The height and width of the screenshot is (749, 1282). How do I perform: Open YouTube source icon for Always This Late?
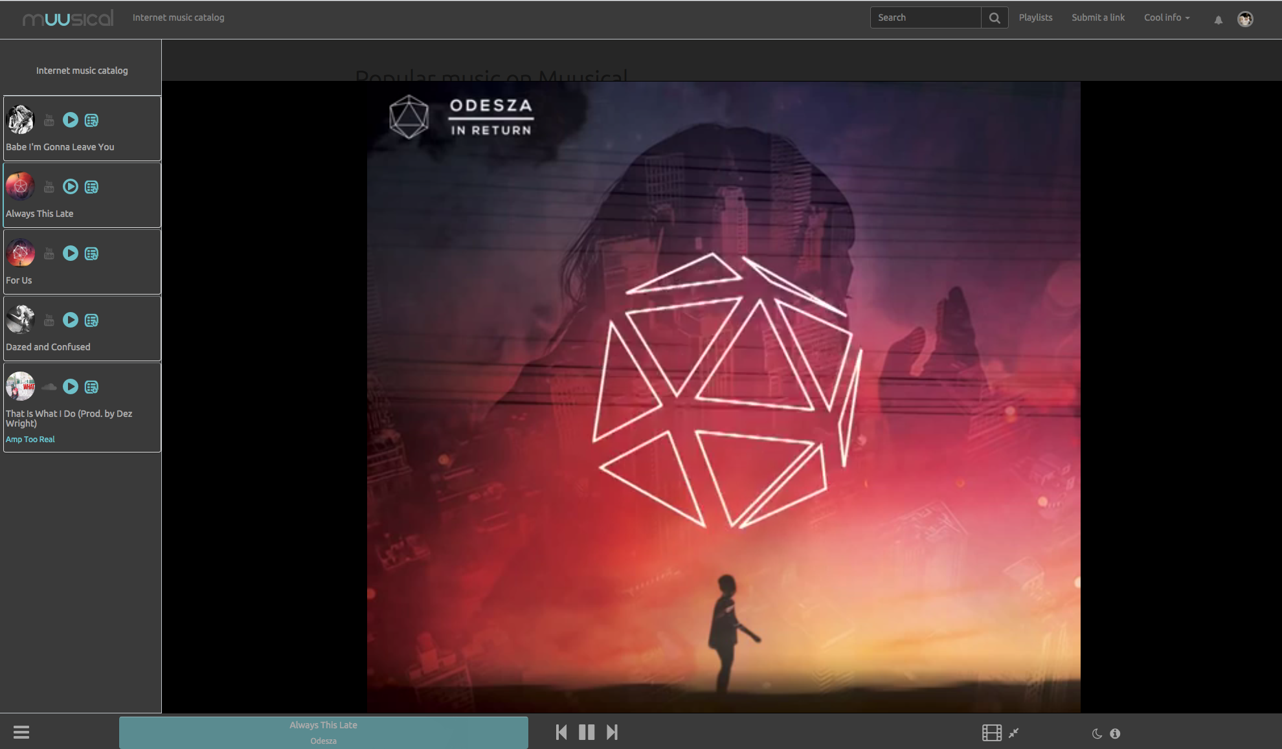coord(49,187)
